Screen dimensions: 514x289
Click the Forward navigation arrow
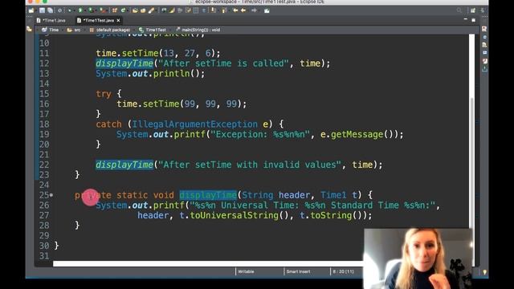255,10
